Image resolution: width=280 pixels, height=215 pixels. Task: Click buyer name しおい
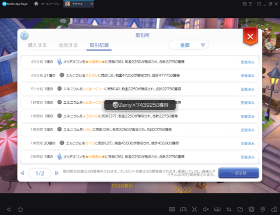(x=87, y=130)
